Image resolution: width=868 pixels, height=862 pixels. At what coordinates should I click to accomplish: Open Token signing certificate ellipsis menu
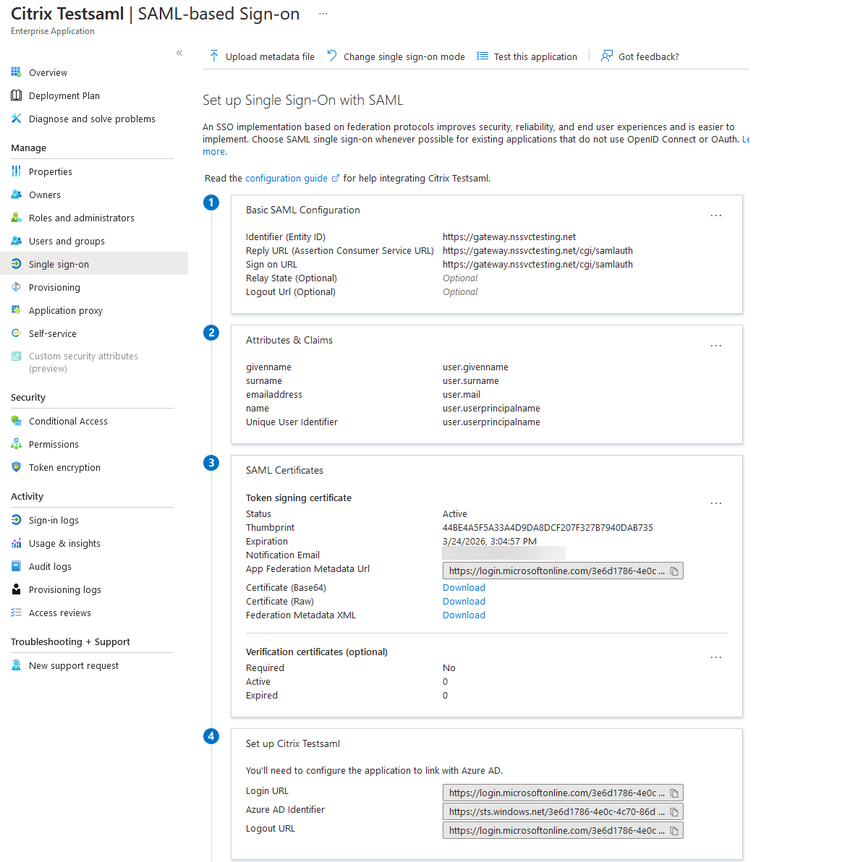716,503
